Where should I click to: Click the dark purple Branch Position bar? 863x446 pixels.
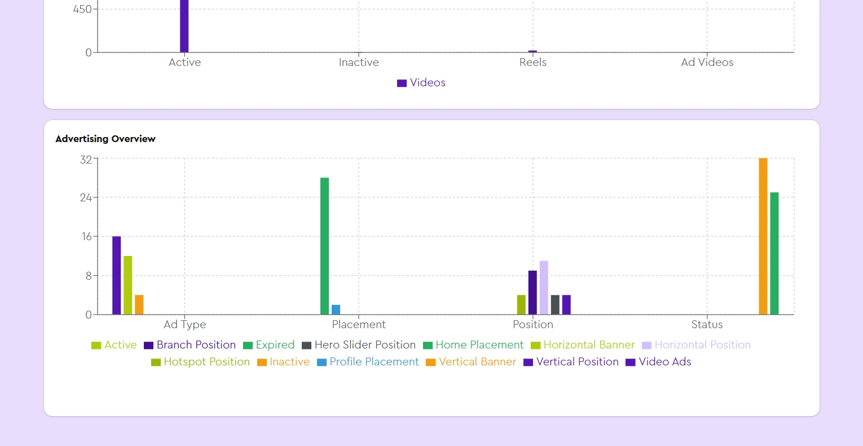(x=532, y=293)
